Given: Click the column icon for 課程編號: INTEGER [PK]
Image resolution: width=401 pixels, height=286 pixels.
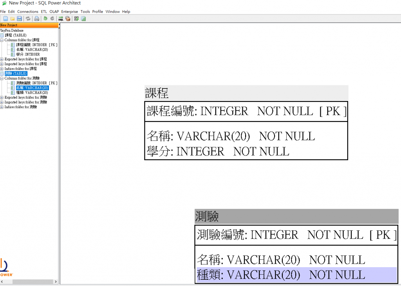Looking at the screenshot, I should (13, 45).
